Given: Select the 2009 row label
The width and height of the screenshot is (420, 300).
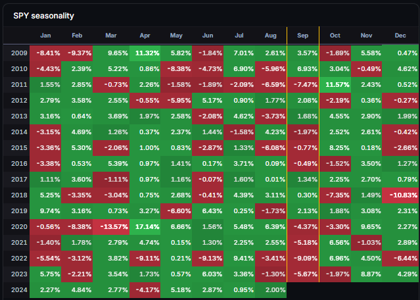Looking at the screenshot, I should [x=19, y=53].
